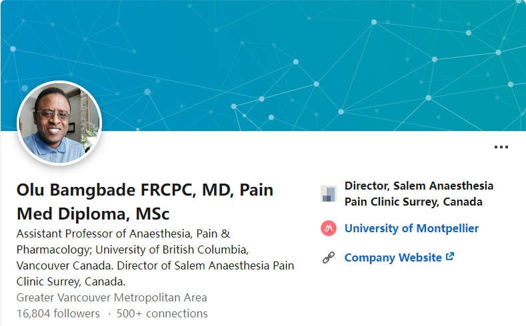The height and width of the screenshot is (326, 526).
Task: Click 'Pain Clinic Surrey, Canada' beside company logo
Action: pos(413,202)
